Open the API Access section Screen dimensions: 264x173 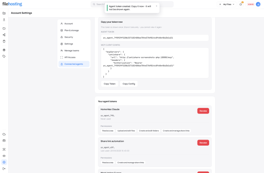pyautogui.click(x=74, y=57)
